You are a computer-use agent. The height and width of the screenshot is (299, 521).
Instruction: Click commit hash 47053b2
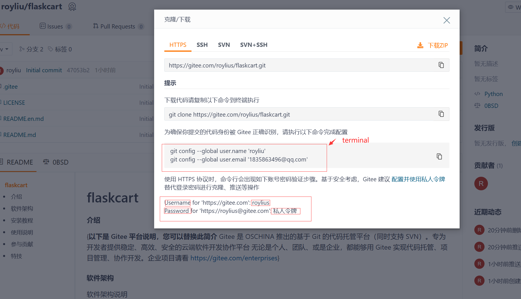pyautogui.click(x=78, y=70)
